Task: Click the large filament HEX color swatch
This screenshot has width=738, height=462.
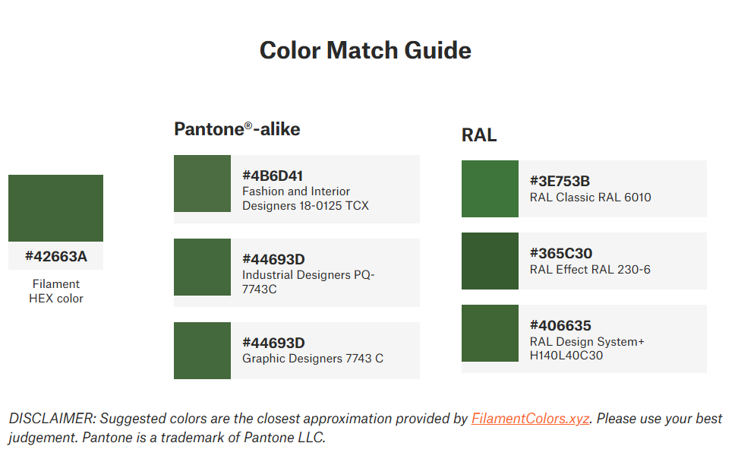Action: 55,208
